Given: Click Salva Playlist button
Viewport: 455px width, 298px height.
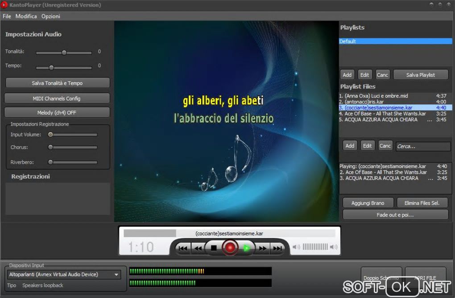Looking at the screenshot, I should (421, 75).
